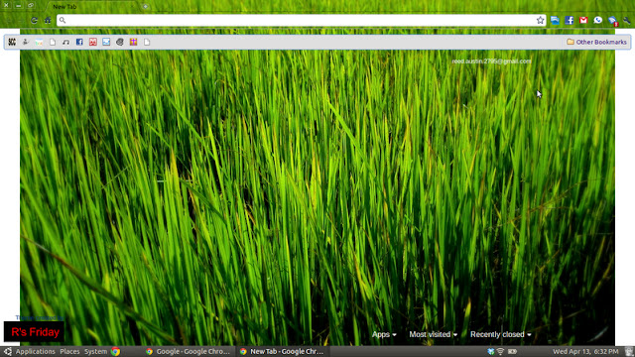Open the trash icon in the panel corner
Viewport: 635px width, 357px height.
click(628, 351)
